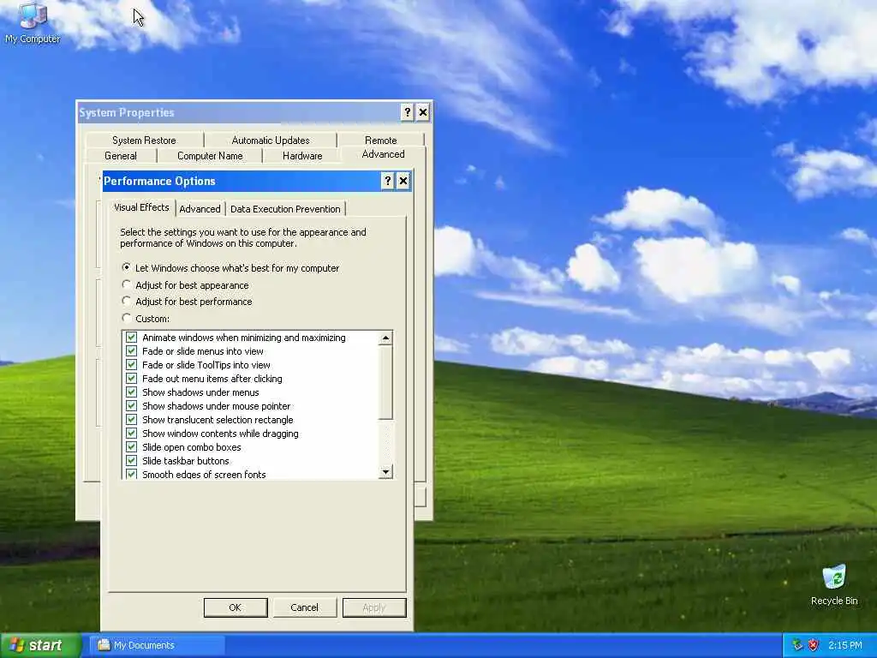Click the safely remove hardware tray icon

click(797, 645)
